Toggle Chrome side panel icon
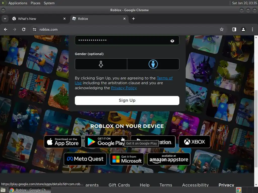The image size is (258, 193). pyautogui.click(x=234, y=29)
